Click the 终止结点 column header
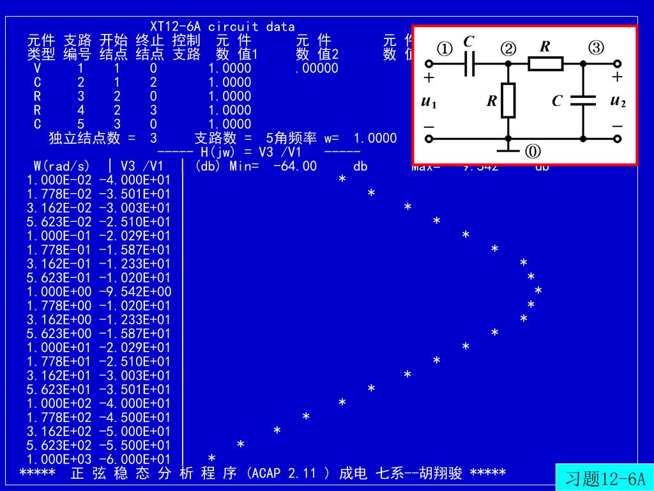Viewport: 654px width, 491px height. point(149,47)
